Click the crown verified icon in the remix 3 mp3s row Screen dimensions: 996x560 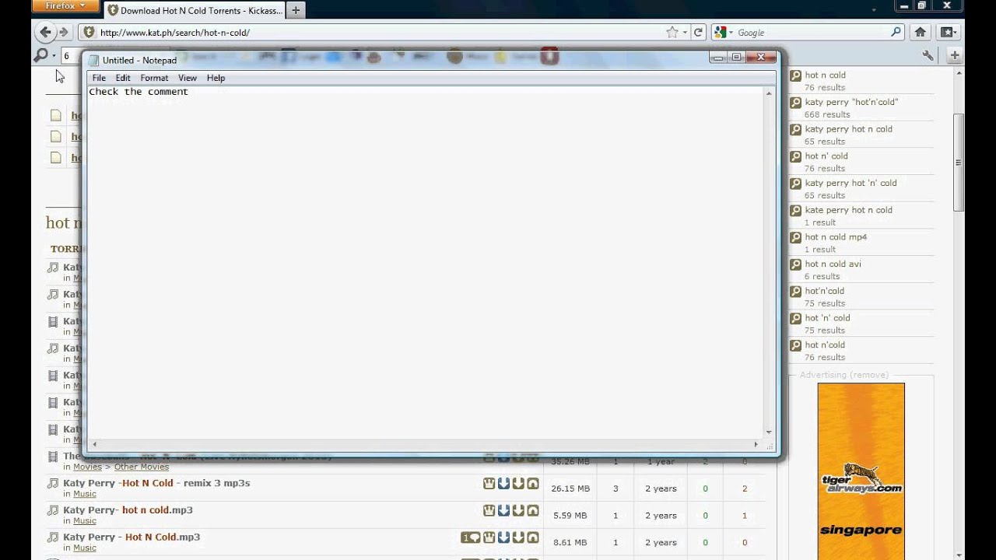(x=489, y=484)
